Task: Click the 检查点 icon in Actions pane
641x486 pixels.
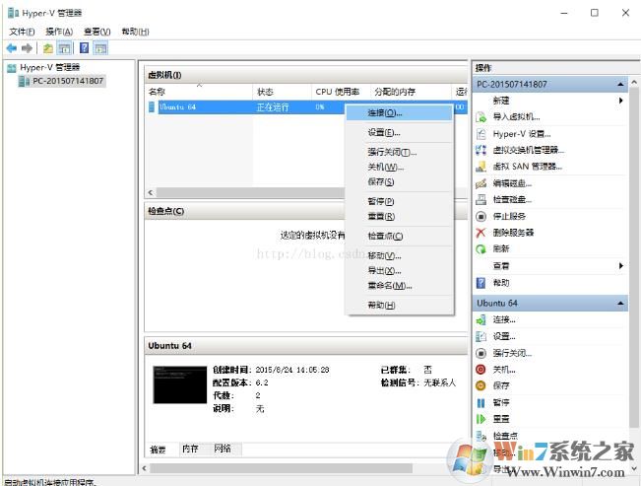Action: point(481,436)
